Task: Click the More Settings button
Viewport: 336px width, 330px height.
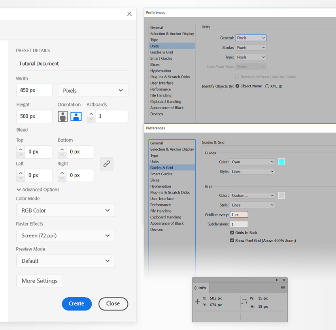Action: (x=40, y=281)
